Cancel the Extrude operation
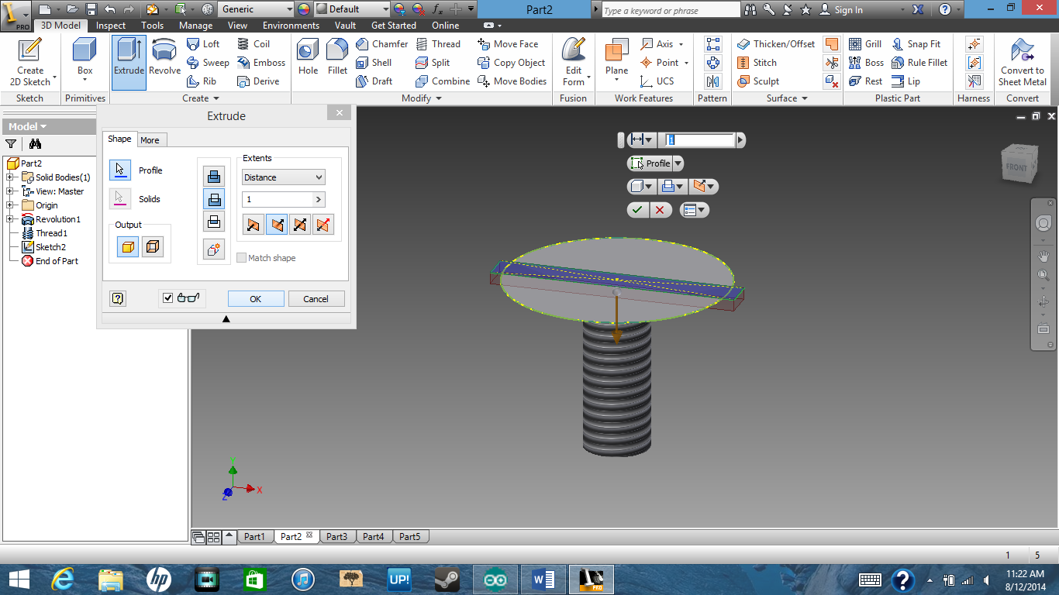This screenshot has height=595, width=1059. [316, 297]
